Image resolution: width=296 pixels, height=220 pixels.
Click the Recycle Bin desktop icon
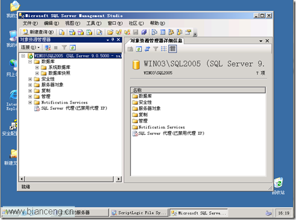point(279,187)
